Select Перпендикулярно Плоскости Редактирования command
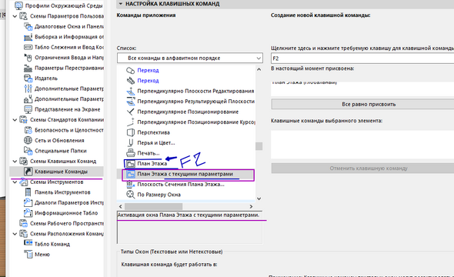 pyautogui.click(x=195, y=91)
